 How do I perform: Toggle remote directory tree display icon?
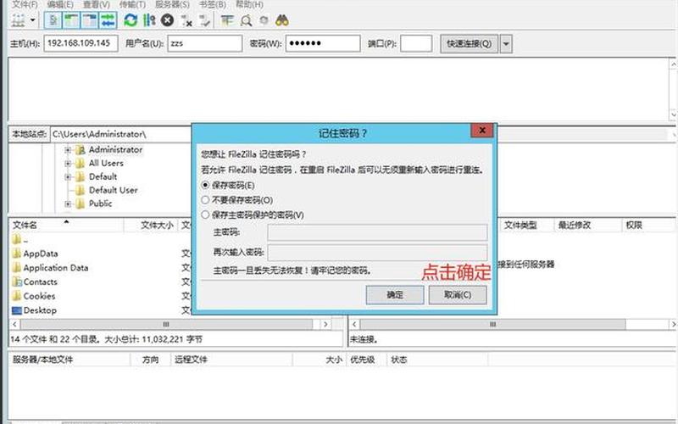point(90,20)
